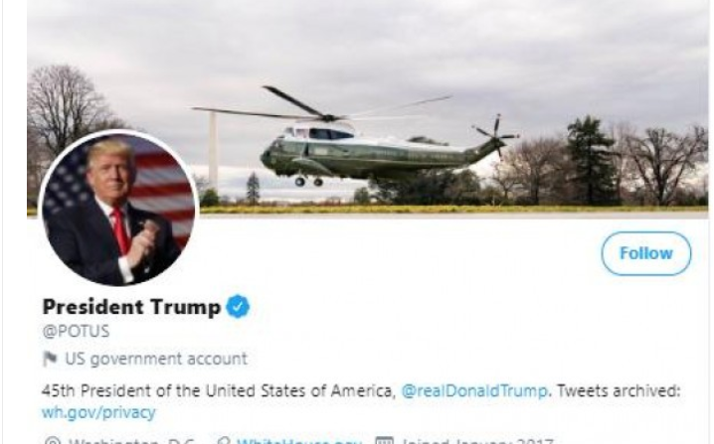Click the 45th President bio sentence
Viewport: 714px width, 444px height.
[x=219, y=390]
